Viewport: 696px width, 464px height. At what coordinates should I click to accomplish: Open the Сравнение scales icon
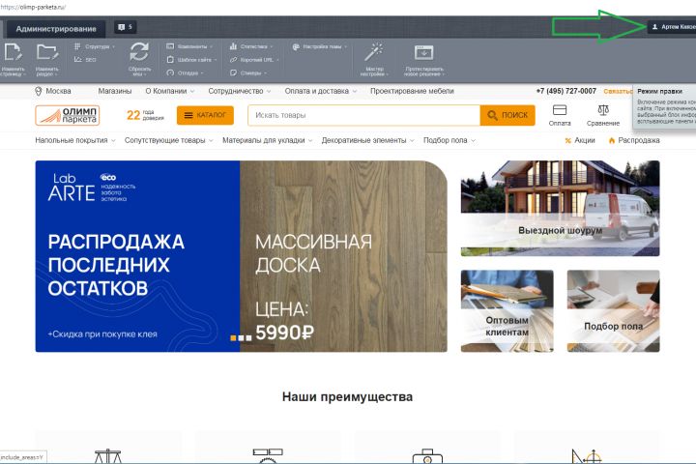603,109
